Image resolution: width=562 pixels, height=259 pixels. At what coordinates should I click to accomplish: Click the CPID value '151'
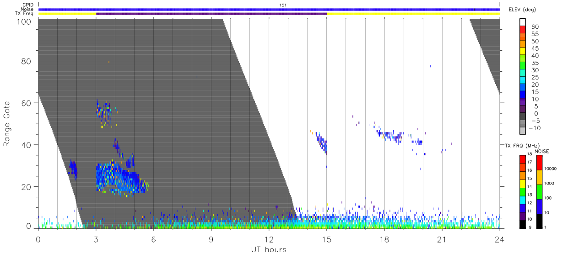coord(284,5)
